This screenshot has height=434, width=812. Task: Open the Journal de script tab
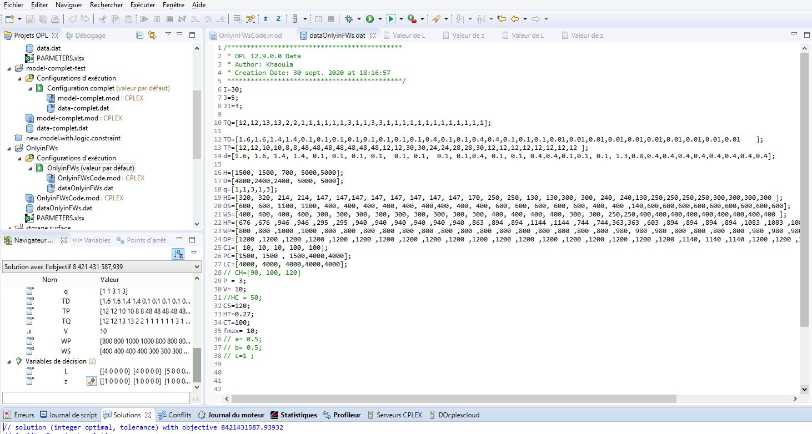[68, 415]
